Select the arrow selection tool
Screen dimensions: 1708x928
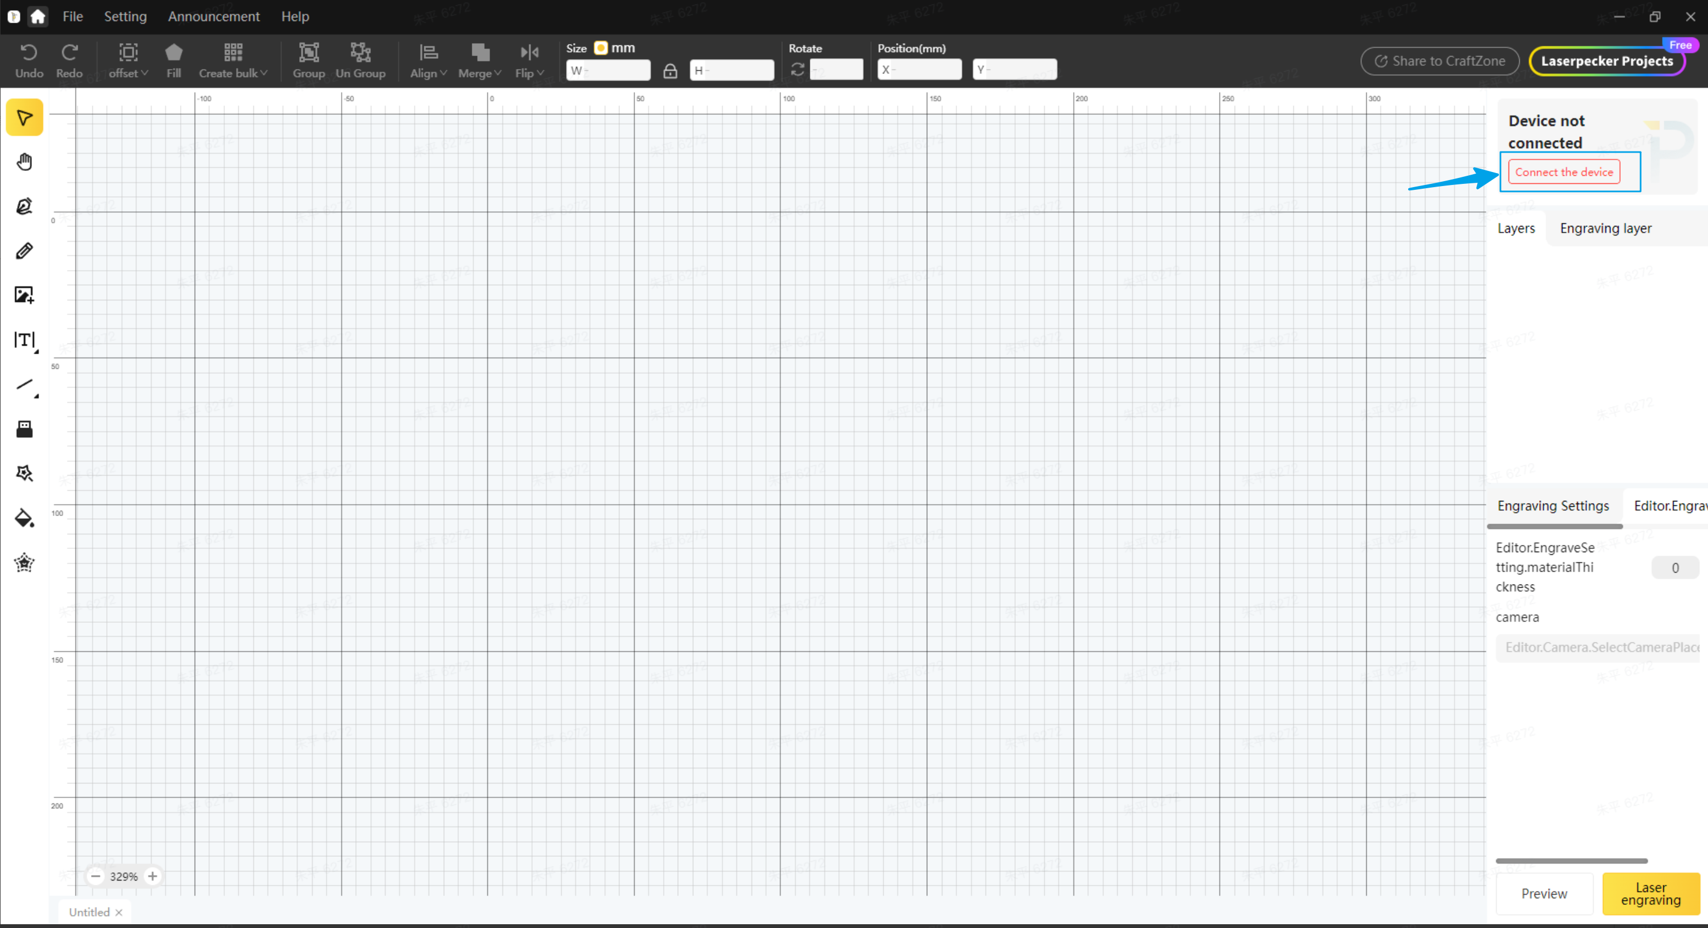pos(25,118)
